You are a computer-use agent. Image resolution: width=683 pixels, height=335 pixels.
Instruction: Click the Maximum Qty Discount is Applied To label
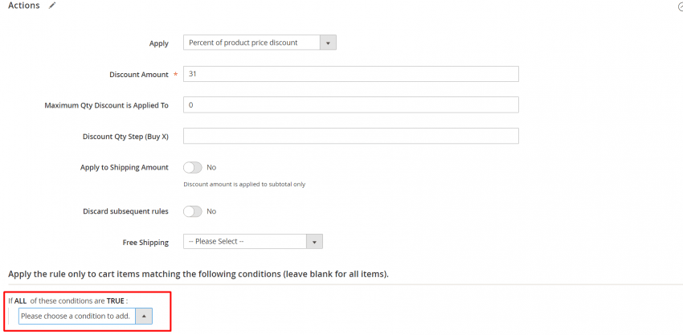(106, 105)
